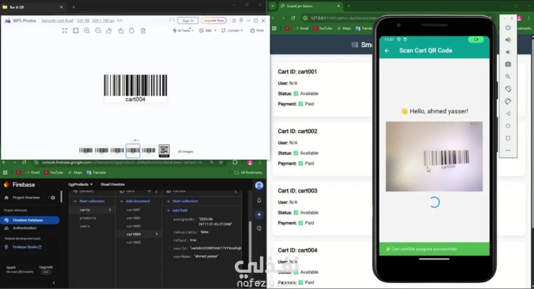The height and width of the screenshot is (289, 534).
Task: Take an emulator screenshot with camera icon
Action: [508, 64]
